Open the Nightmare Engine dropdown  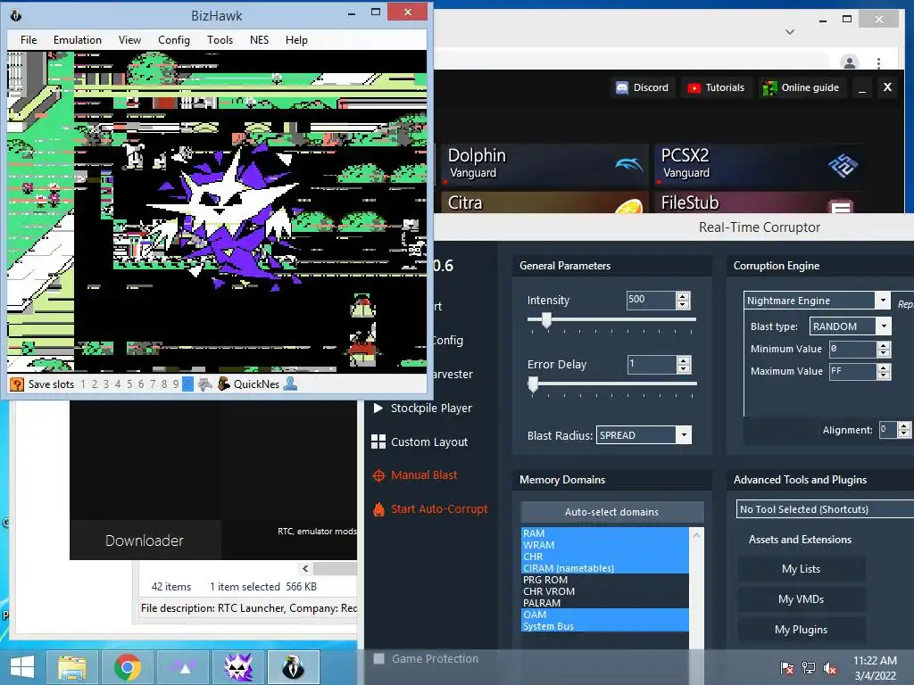click(x=883, y=301)
